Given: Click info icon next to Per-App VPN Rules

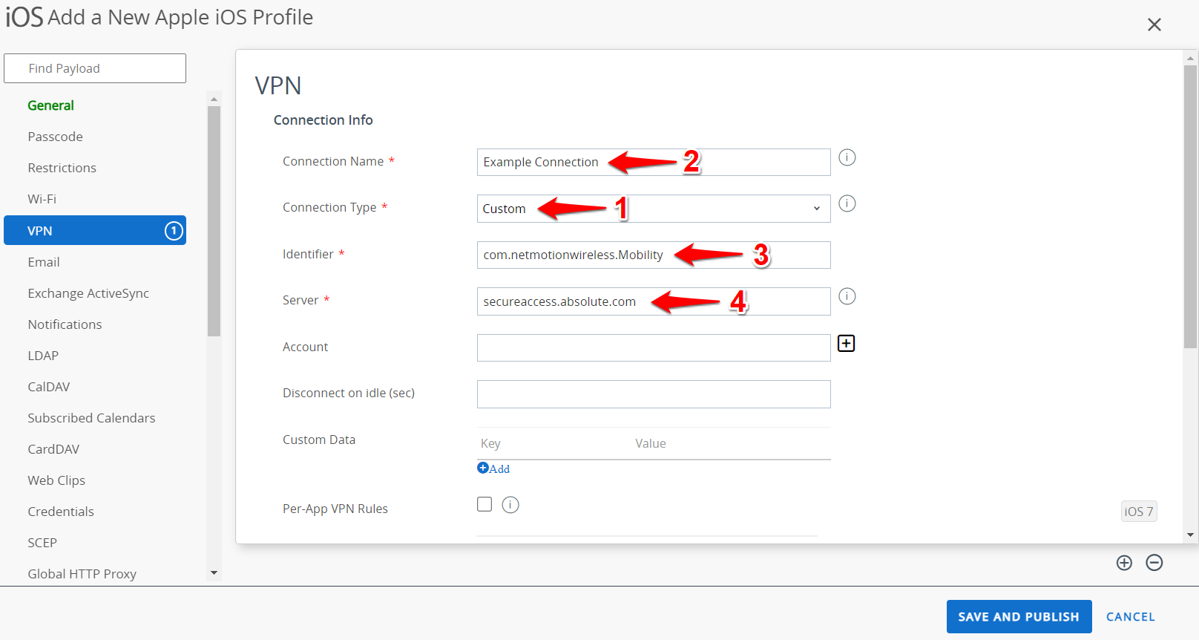Looking at the screenshot, I should (x=510, y=505).
